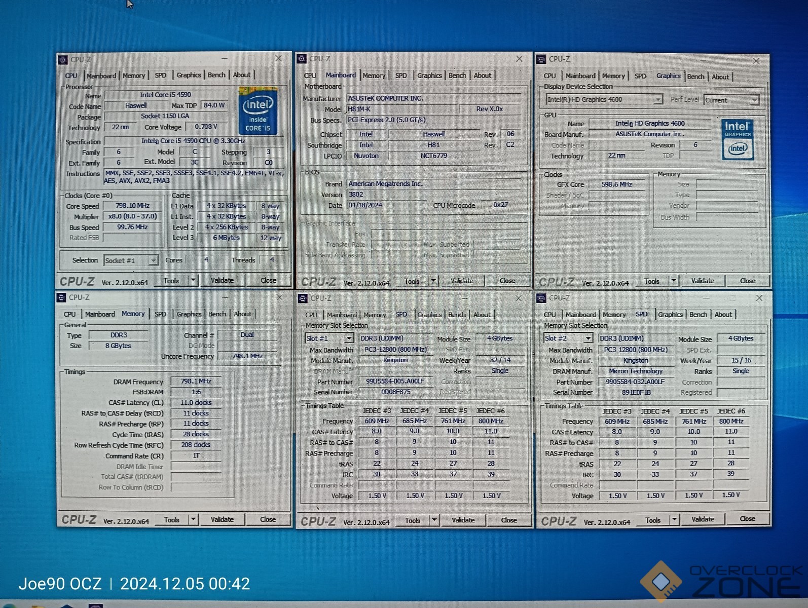
Task: Click CPU-Z title icon of Graphics window
Action: pos(541,59)
